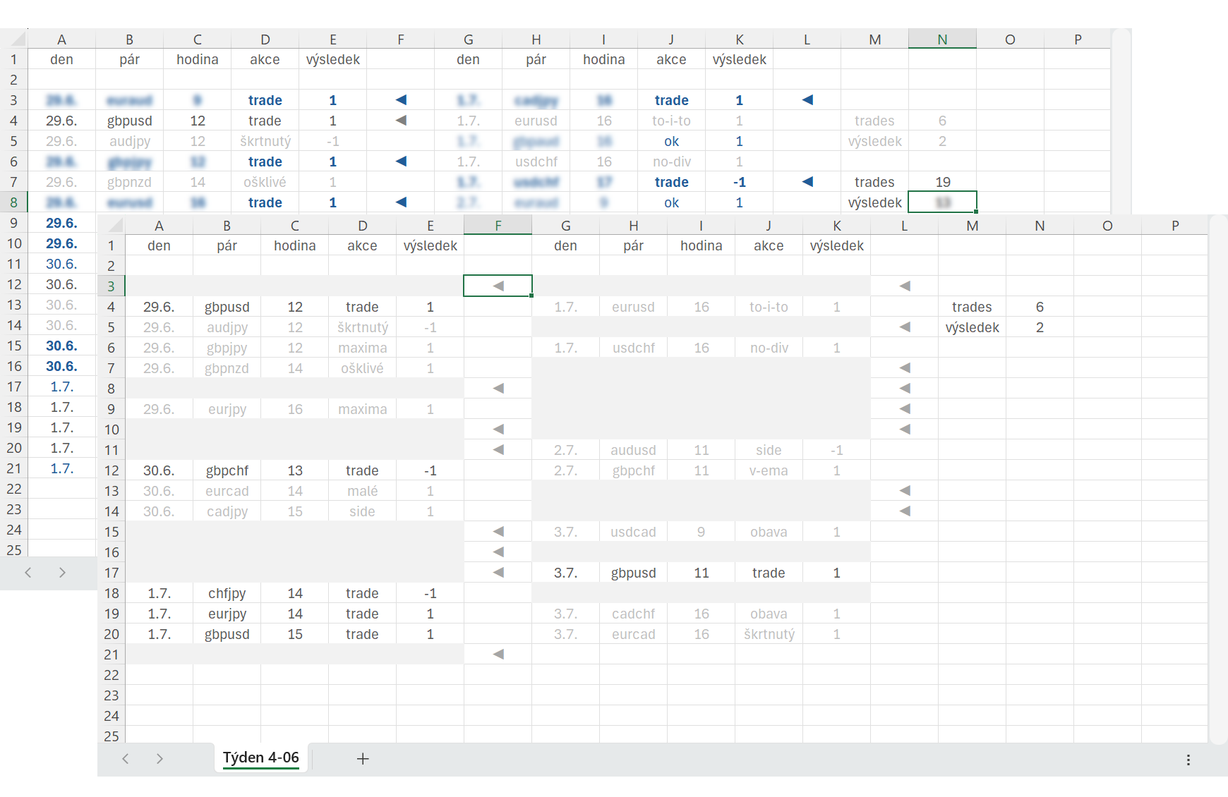Click the selected result cell N8 in back sheet

pyautogui.click(x=942, y=202)
